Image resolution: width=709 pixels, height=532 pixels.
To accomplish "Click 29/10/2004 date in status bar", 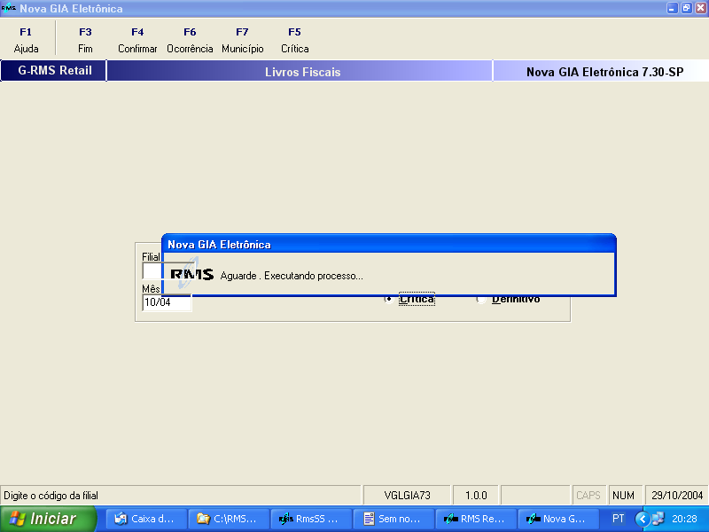I will [x=677, y=496].
